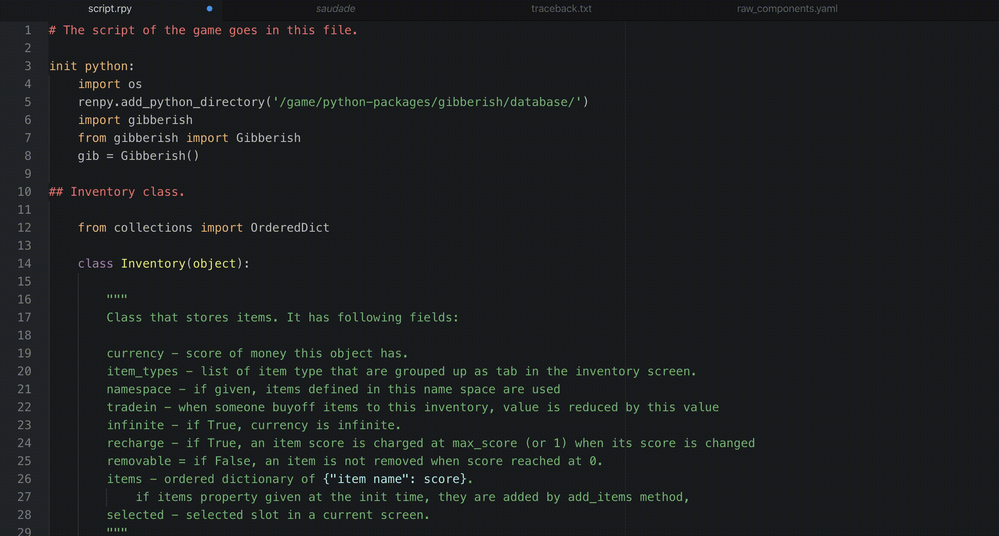This screenshot has height=536, width=999.
Task: Click the opening triple quotes of docstring
Action: pyautogui.click(x=117, y=297)
